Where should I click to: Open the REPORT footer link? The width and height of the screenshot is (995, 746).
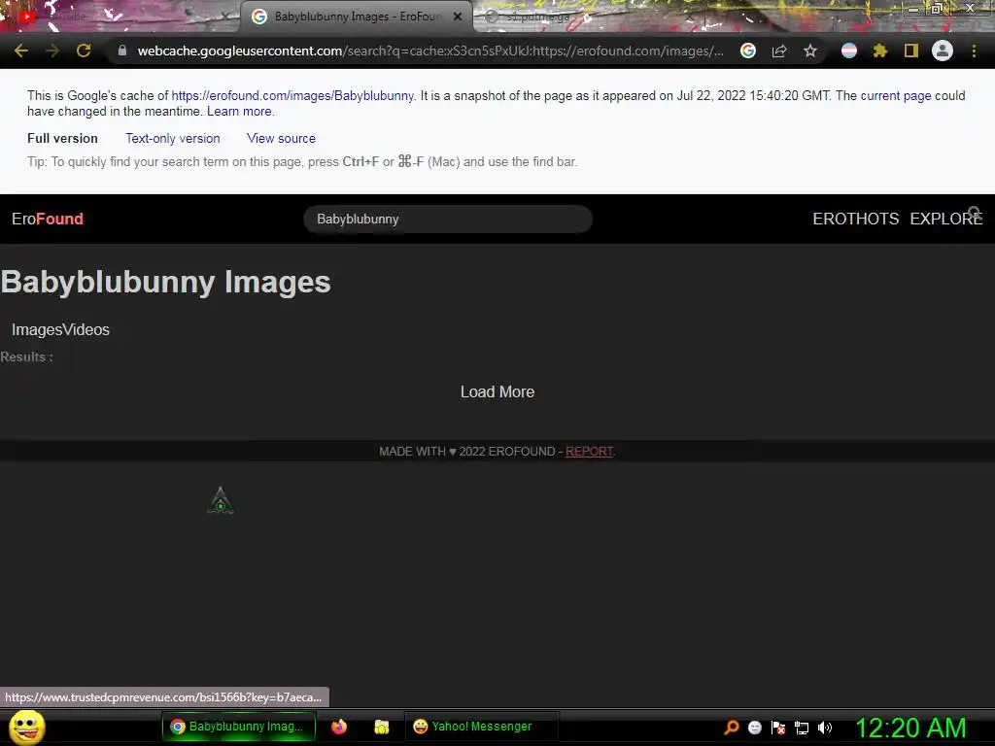click(590, 451)
